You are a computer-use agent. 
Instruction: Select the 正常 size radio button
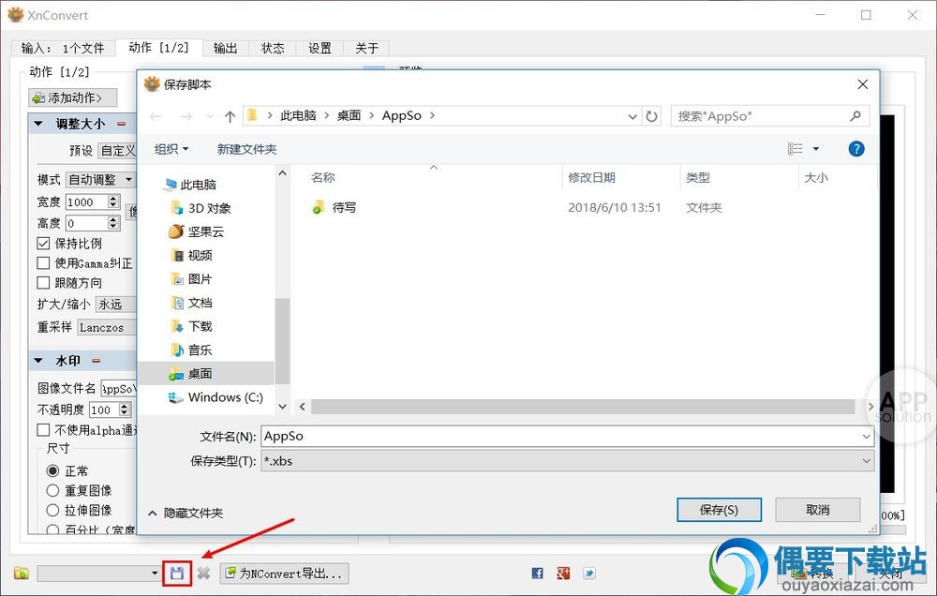click(x=52, y=471)
